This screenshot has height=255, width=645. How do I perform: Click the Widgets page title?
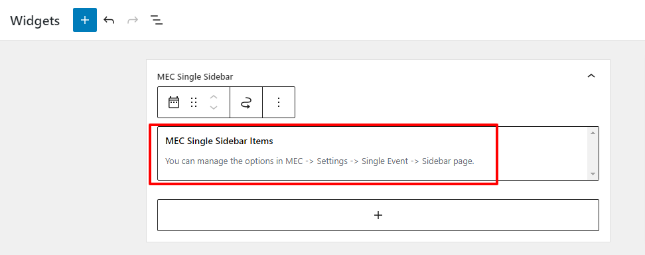point(35,20)
